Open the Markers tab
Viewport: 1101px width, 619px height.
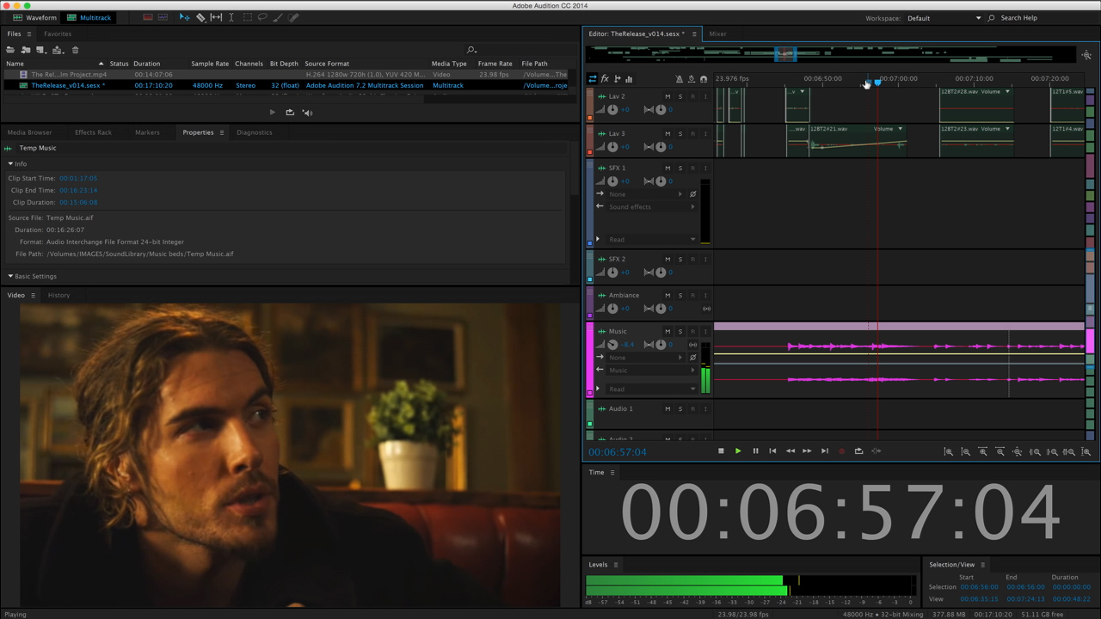(147, 132)
